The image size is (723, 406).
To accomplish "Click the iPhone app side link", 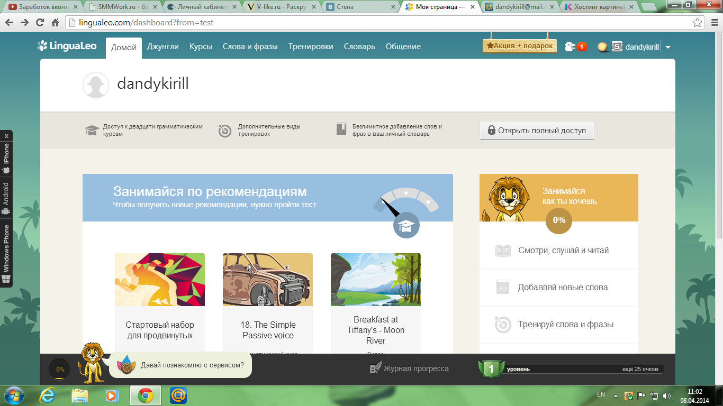I will tap(6, 159).
